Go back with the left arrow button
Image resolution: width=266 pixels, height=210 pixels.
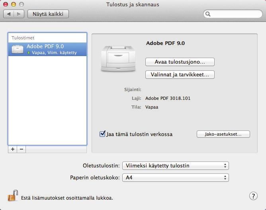[9, 14]
